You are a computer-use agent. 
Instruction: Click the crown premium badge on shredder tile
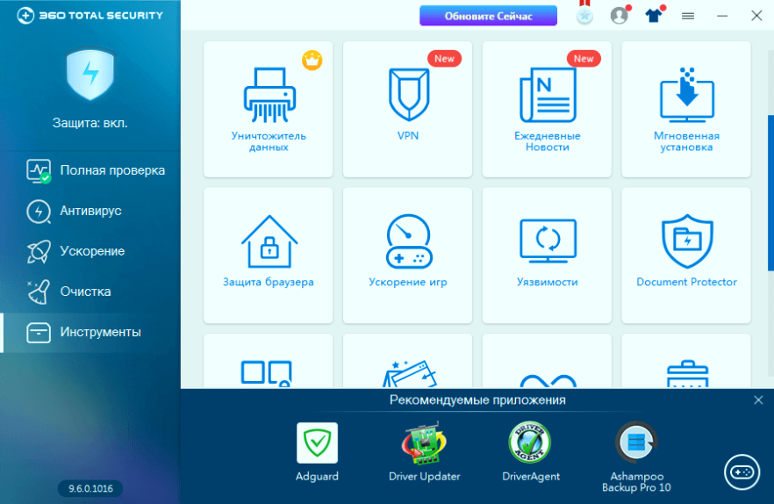pos(312,61)
